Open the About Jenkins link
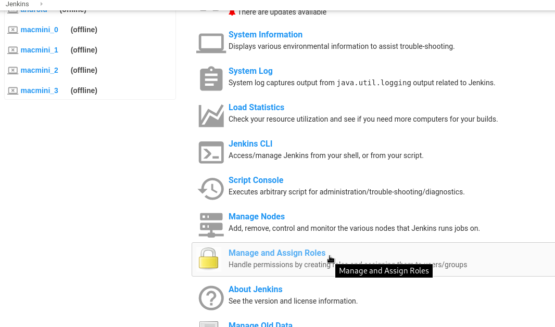Viewport: 555px width, 327px height. click(255, 290)
